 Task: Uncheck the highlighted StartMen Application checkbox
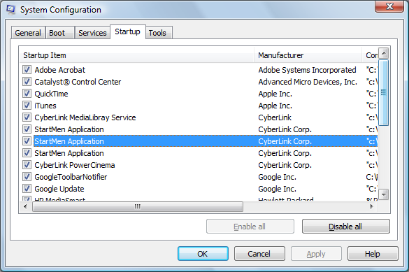click(27, 141)
